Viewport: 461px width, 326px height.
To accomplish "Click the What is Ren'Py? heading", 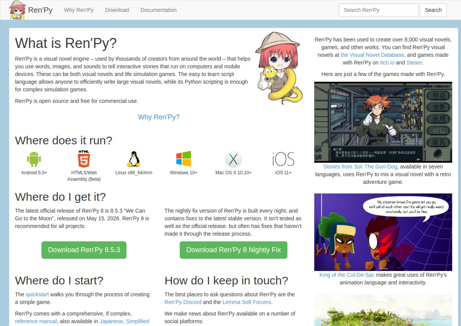I will point(66,43).
